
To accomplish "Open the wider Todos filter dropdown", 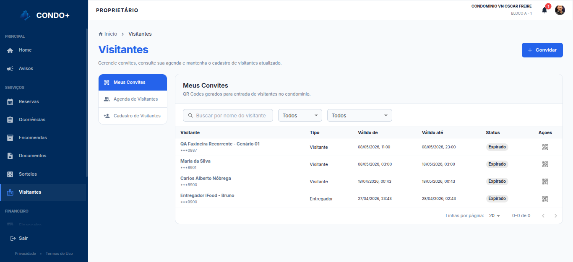I will tap(359, 115).
